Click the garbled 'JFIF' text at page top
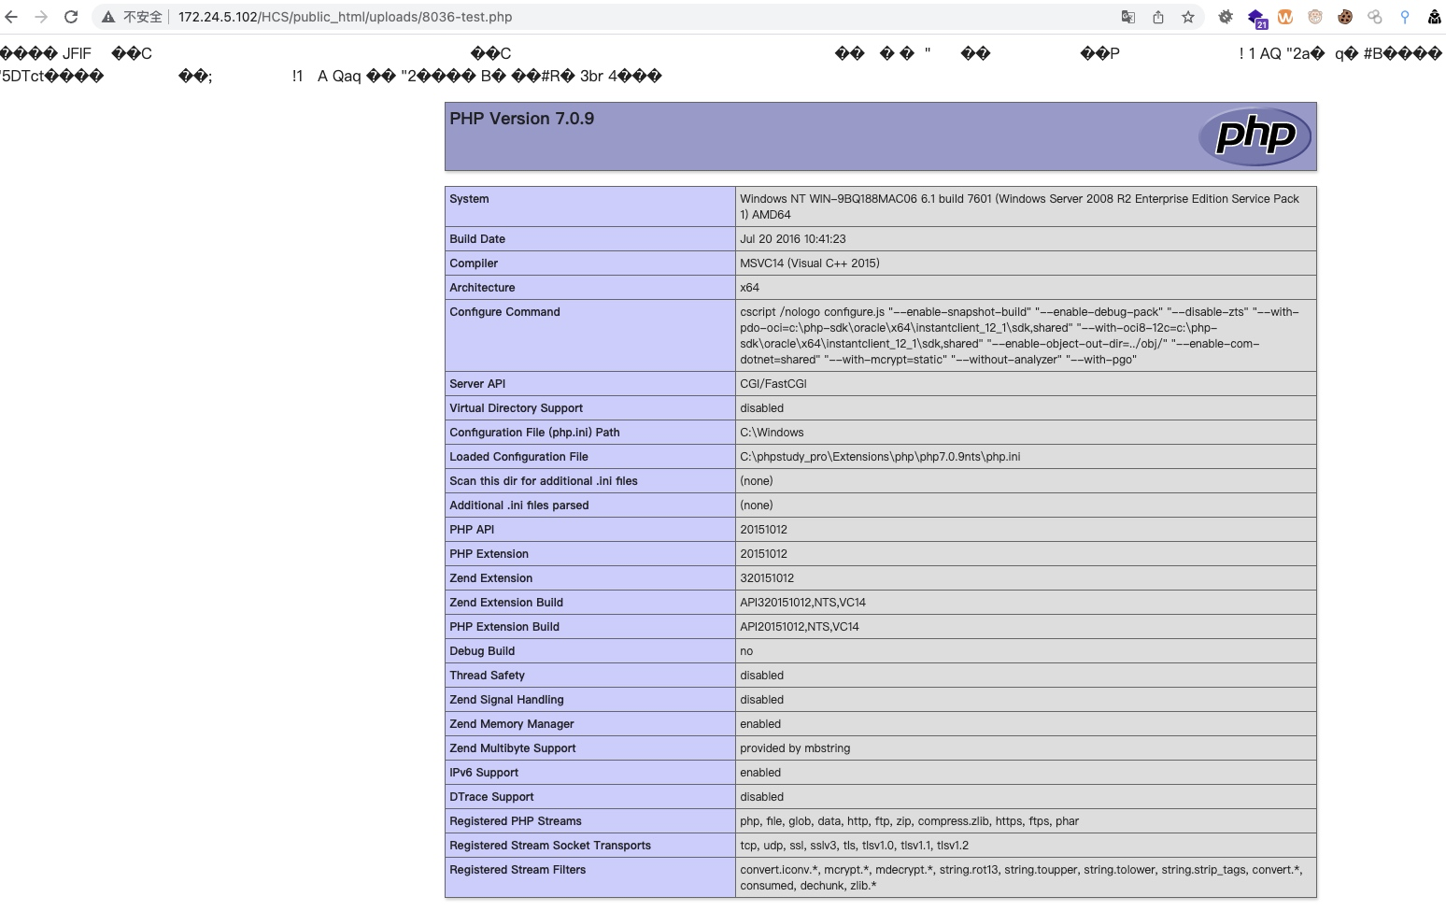The image size is (1446, 911). click(x=77, y=54)
